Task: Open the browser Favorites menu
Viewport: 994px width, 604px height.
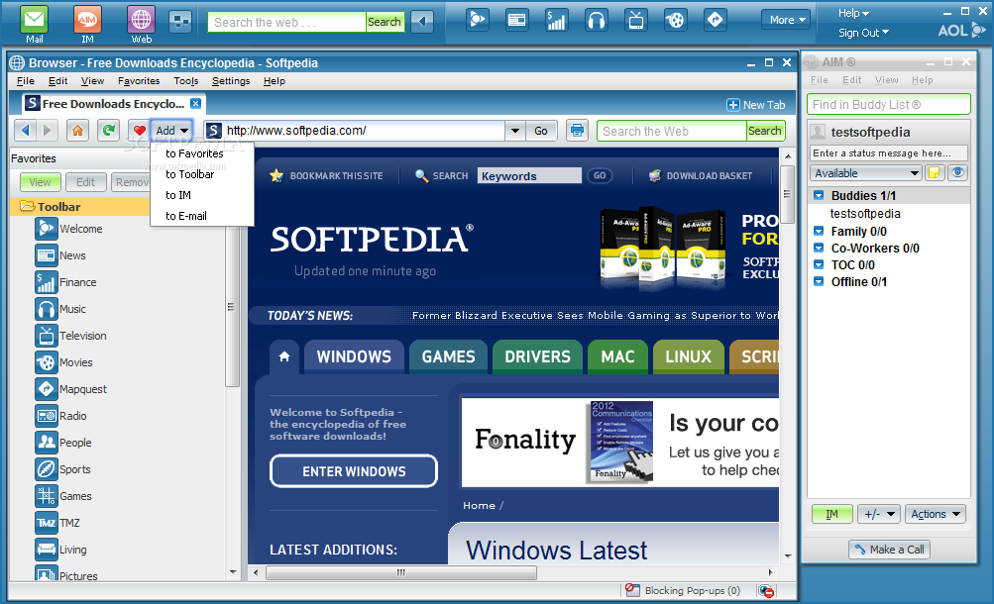Action: click(x=139, y=81)
